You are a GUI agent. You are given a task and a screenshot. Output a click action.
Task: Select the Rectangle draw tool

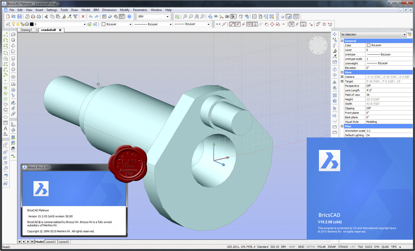6,46
